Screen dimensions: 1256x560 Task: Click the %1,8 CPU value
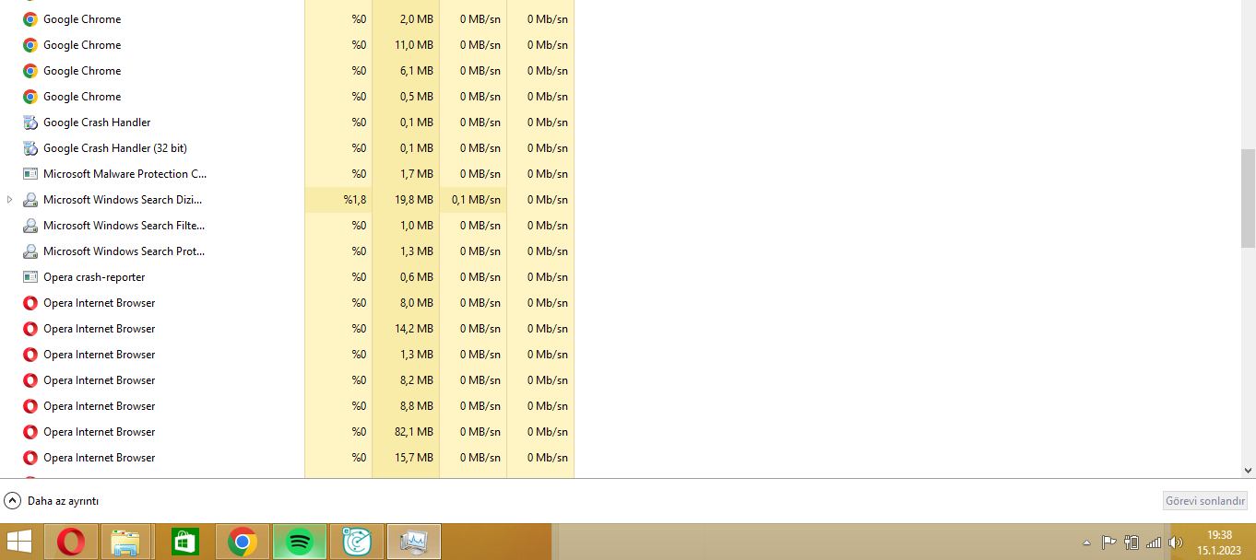point(355,200)
